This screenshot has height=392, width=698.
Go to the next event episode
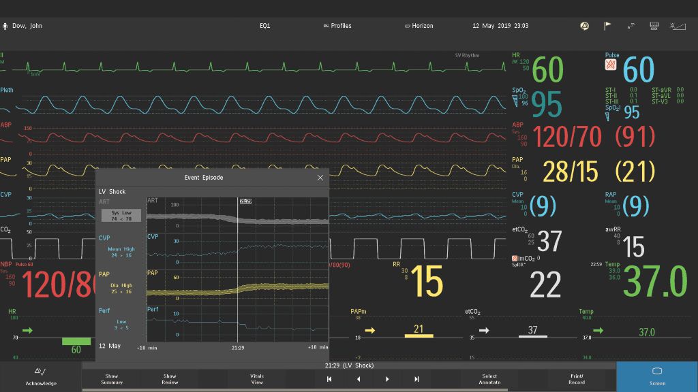388,379
